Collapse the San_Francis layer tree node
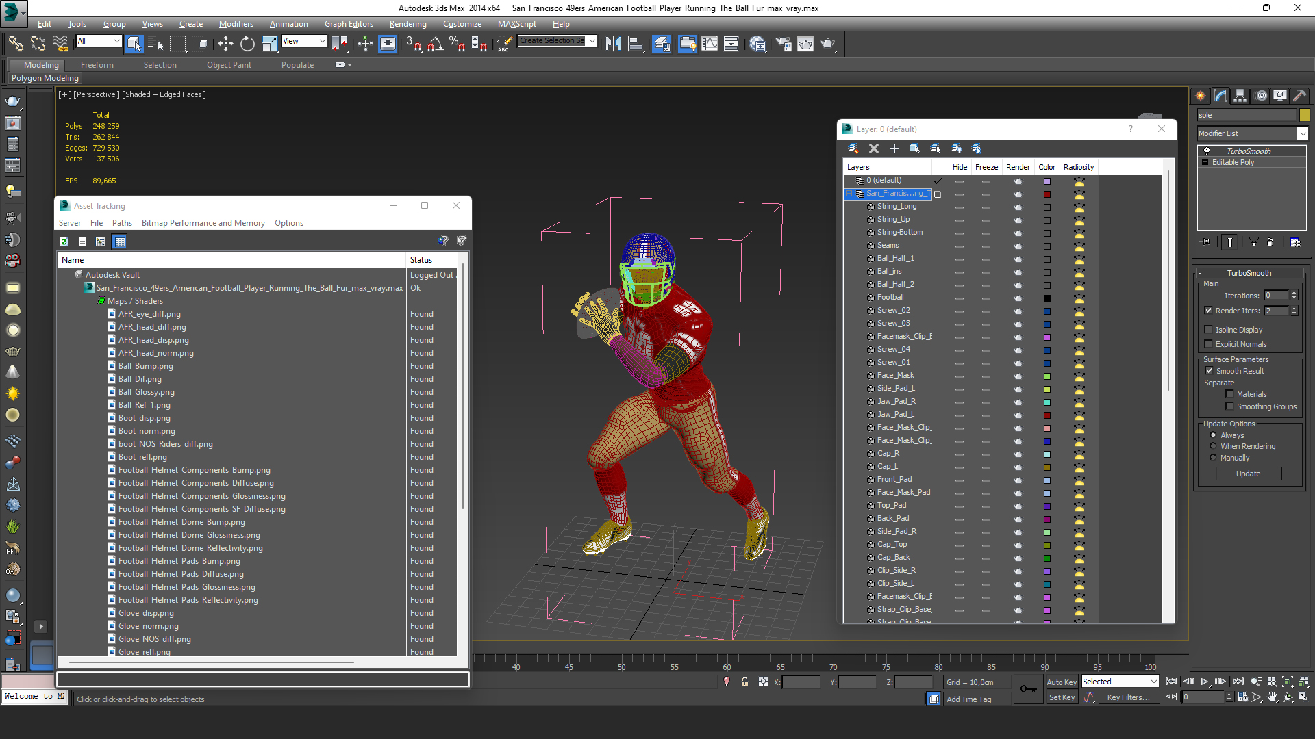This screenshot has height=739, width=1315. point(849,194)
